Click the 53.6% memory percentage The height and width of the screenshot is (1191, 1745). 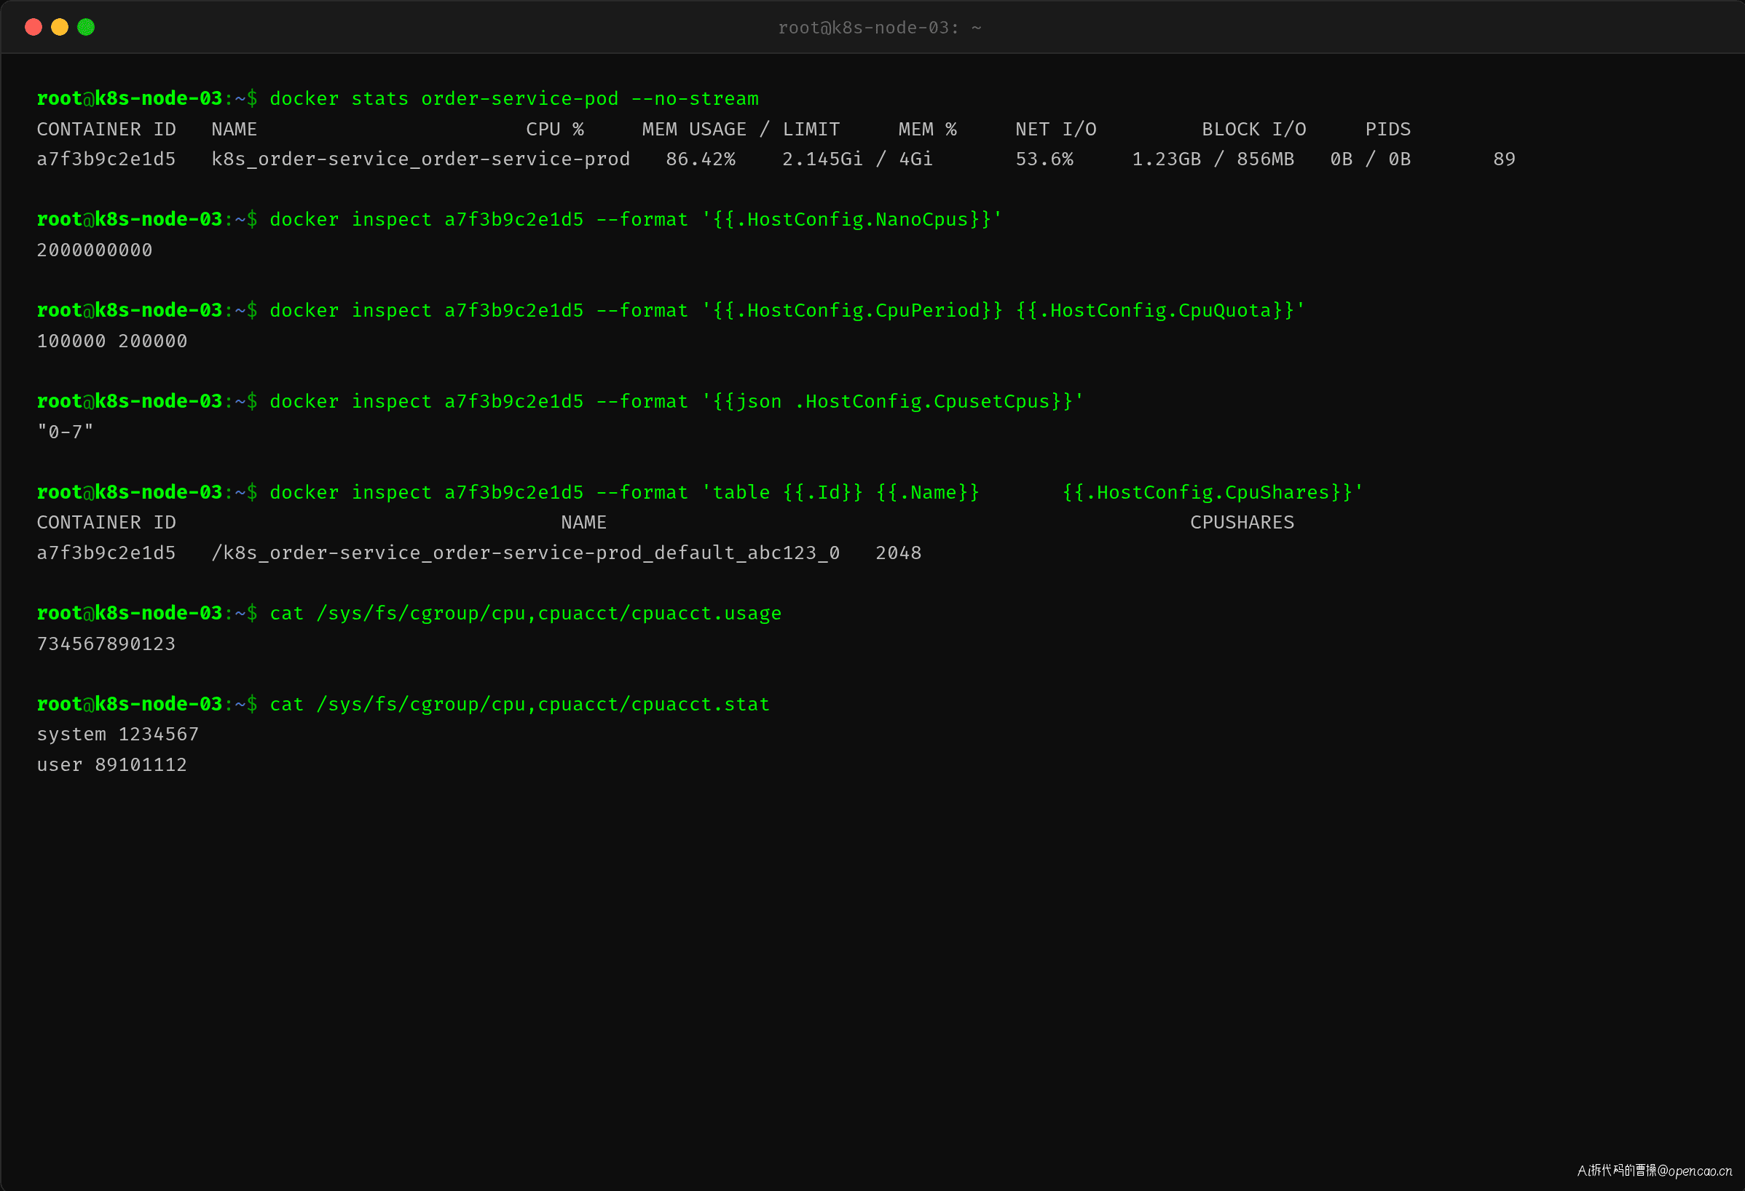[x=1044, y=159]
